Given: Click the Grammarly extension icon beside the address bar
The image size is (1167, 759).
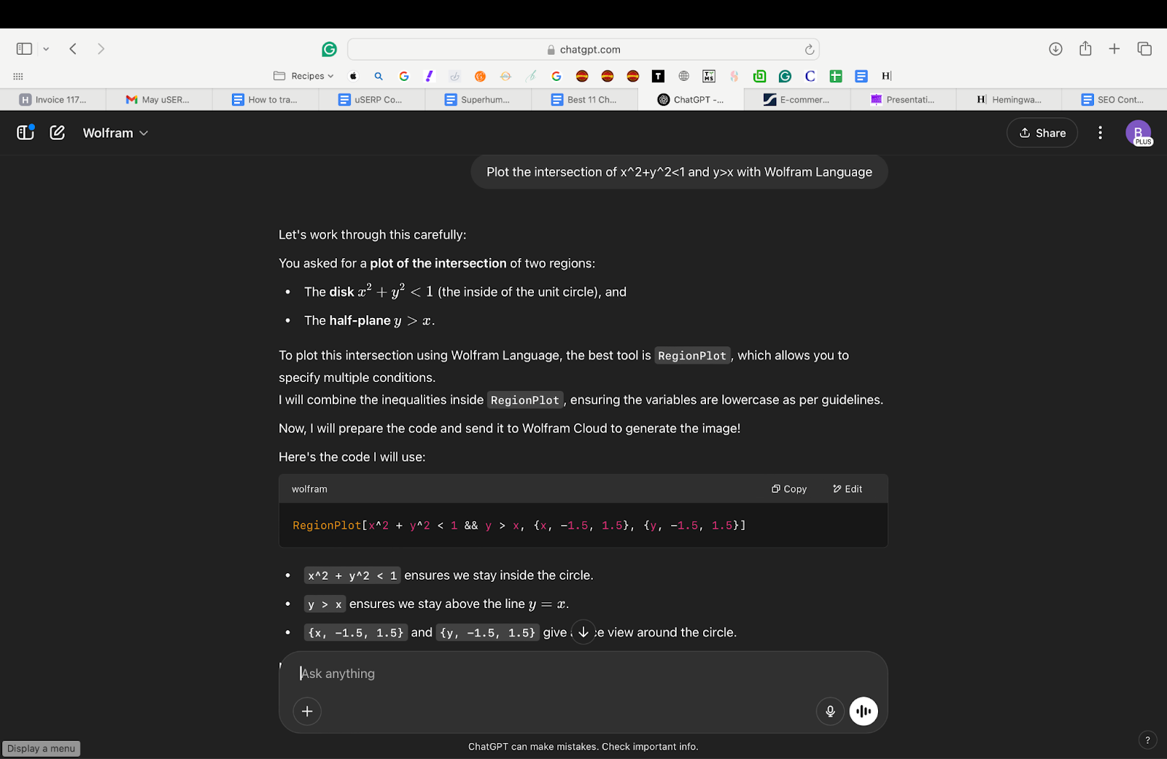Looking at the screenshot, I should (330, 49).
